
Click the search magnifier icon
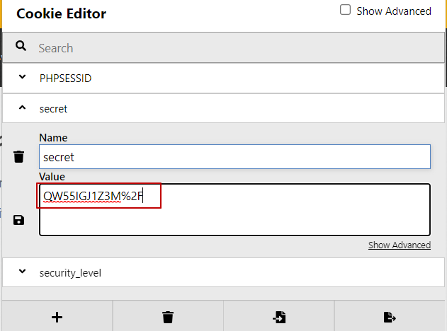[21, 46]
